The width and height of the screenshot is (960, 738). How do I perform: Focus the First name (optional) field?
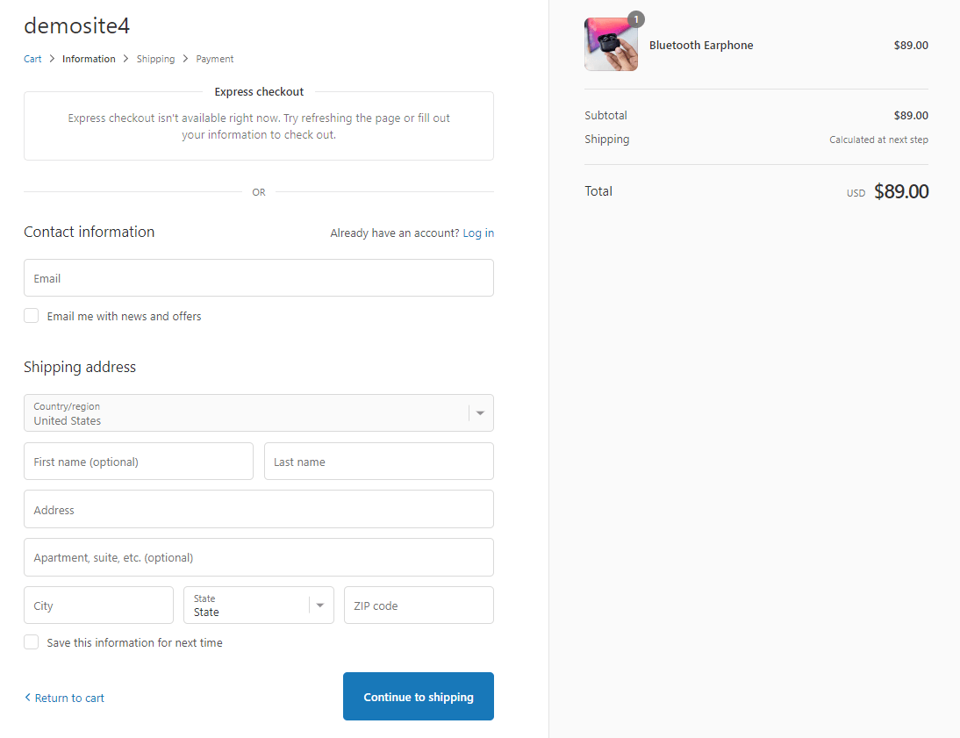tap(139, 462)
